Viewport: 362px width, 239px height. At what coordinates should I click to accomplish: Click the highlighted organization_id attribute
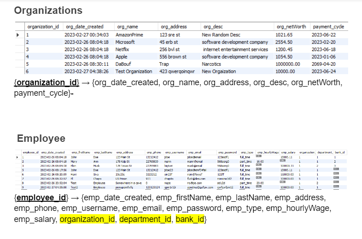pos(87,219)
